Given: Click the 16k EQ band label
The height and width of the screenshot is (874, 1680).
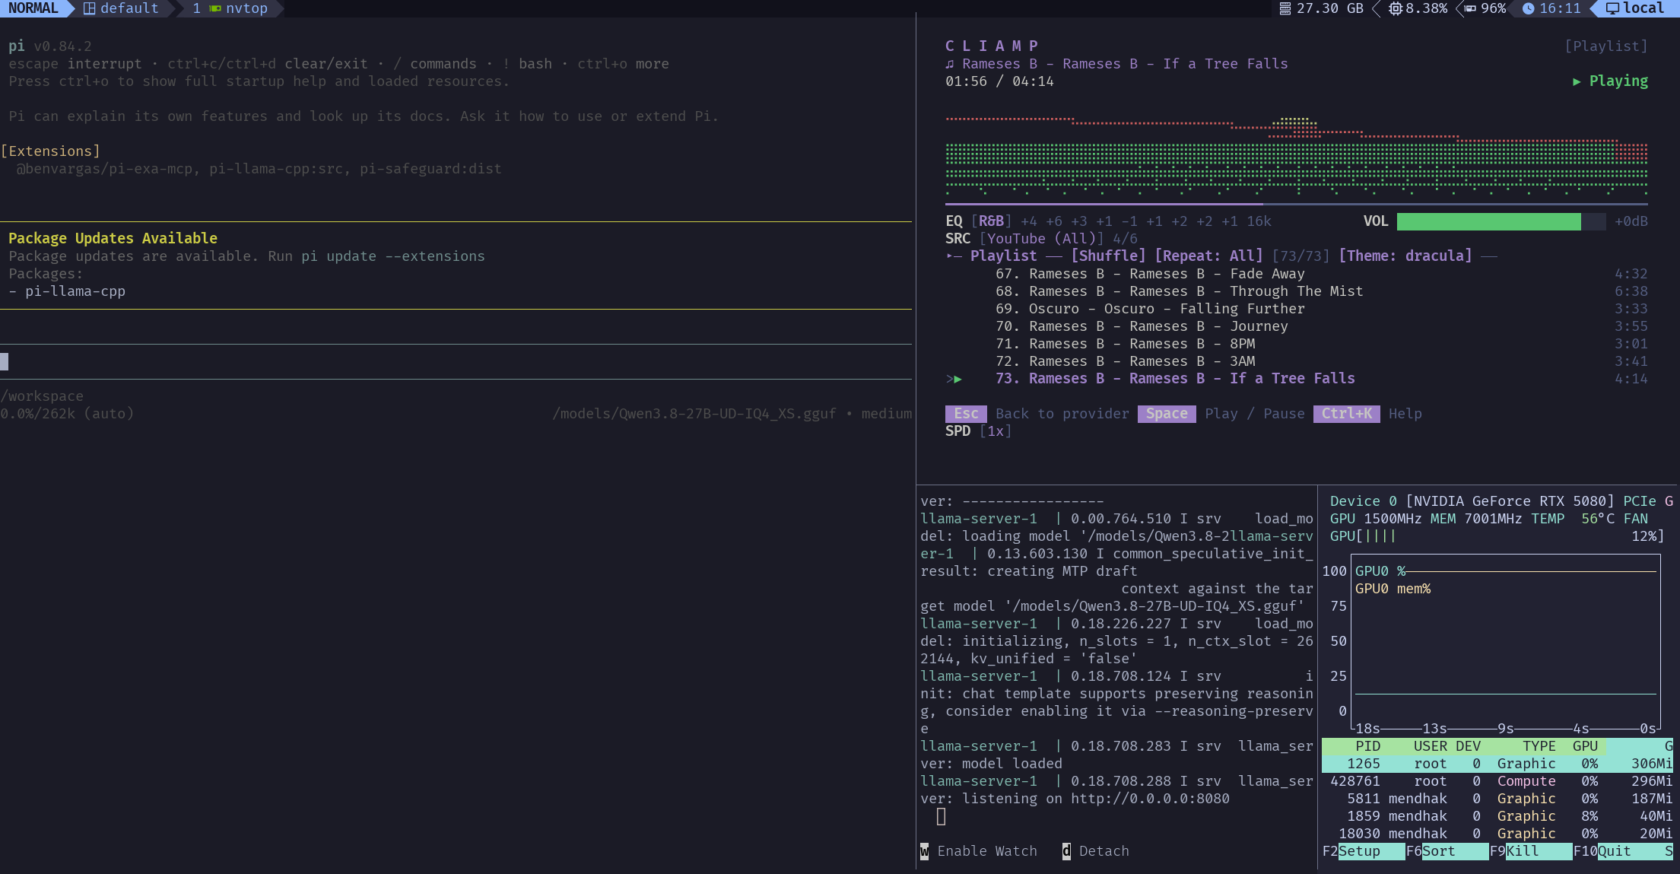Looking at the screenshot, I should coord(1259,221).
